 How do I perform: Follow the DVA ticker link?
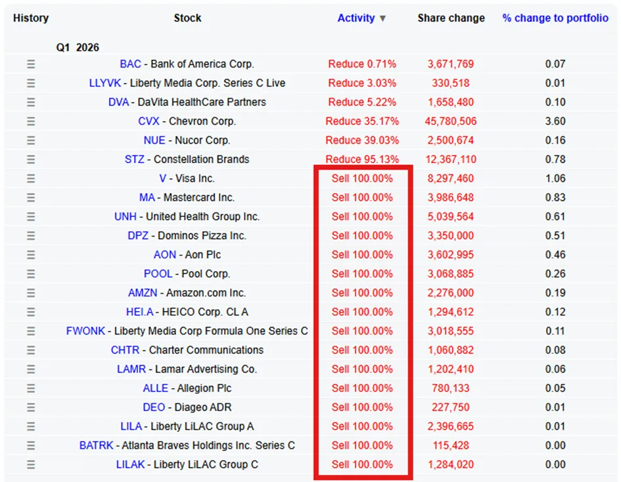pos(118,103)
